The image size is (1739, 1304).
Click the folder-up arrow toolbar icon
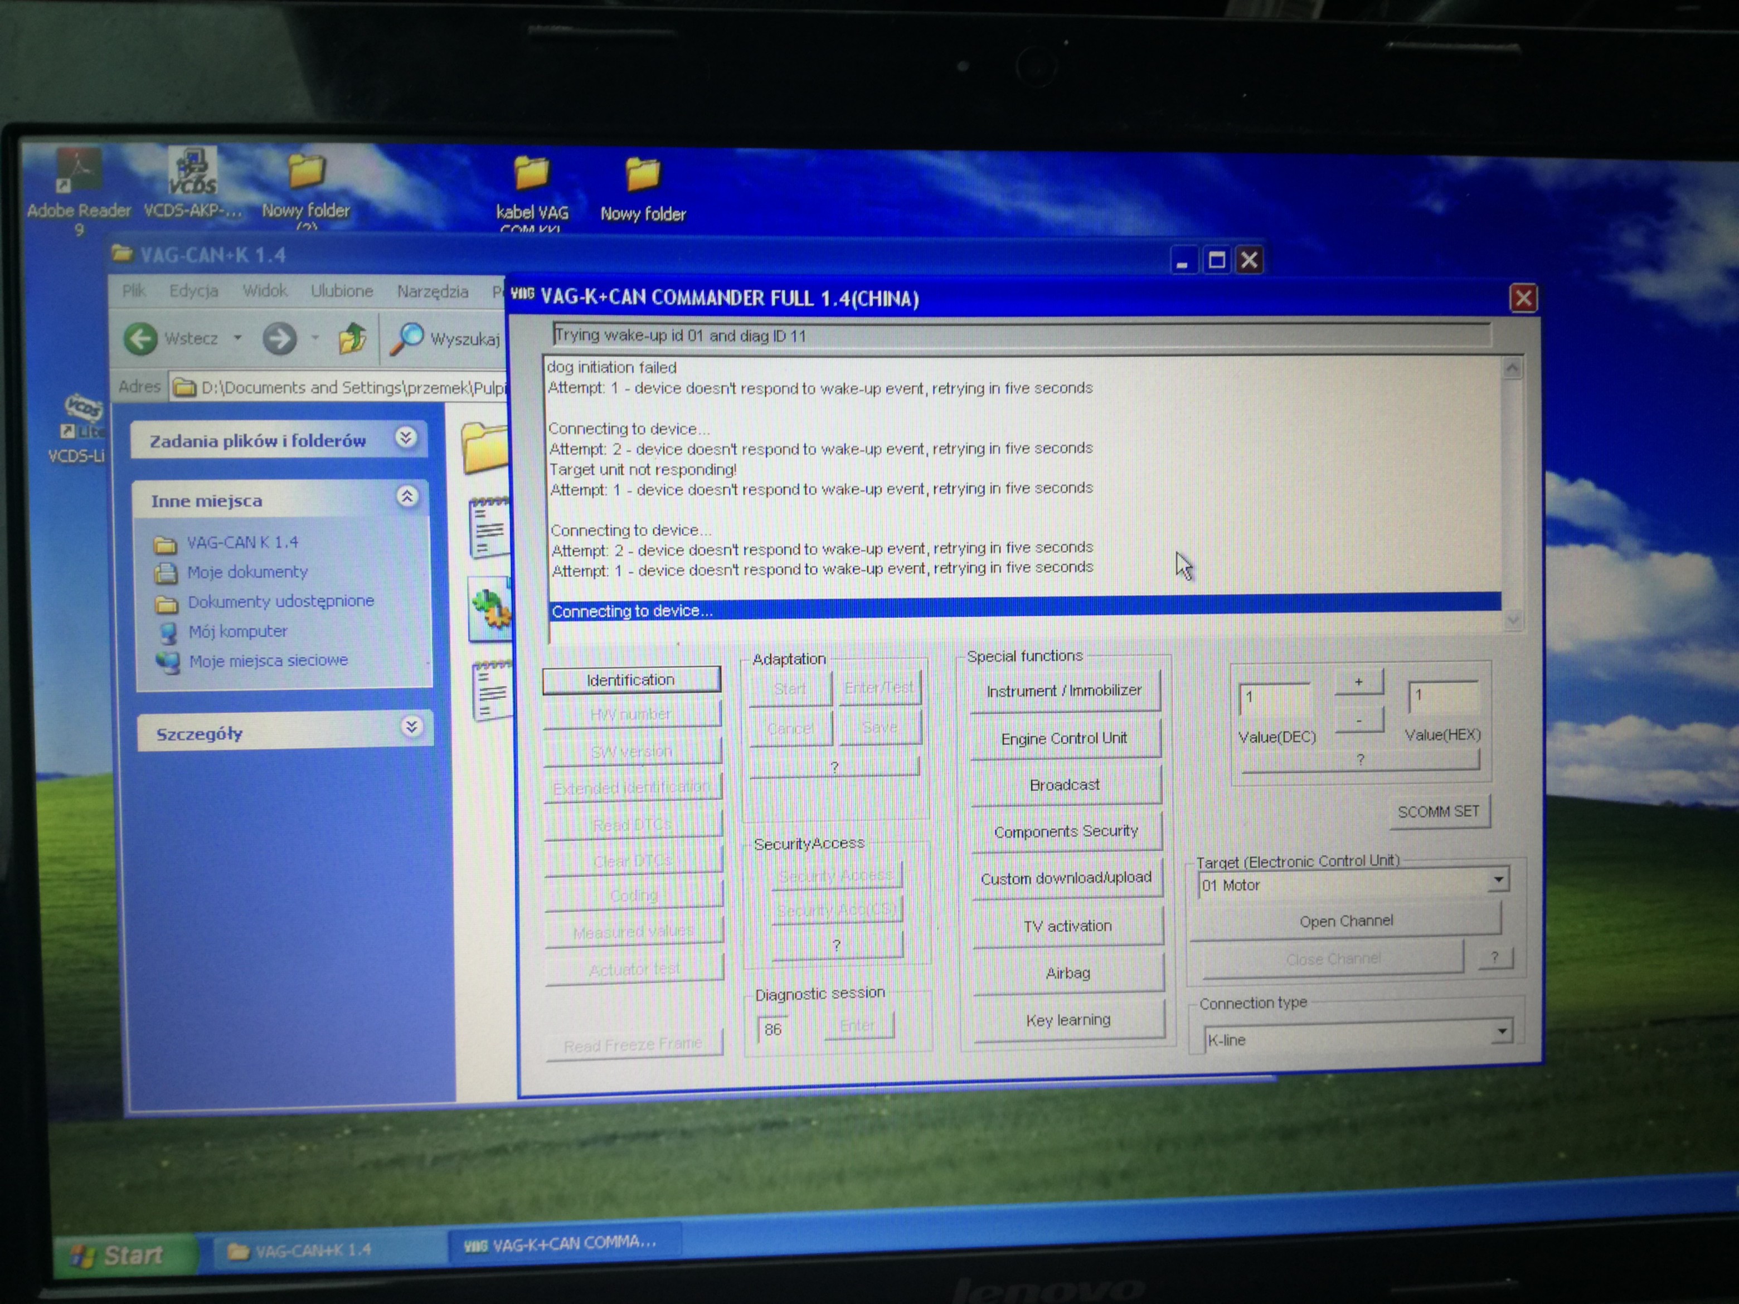pos(352,339)
